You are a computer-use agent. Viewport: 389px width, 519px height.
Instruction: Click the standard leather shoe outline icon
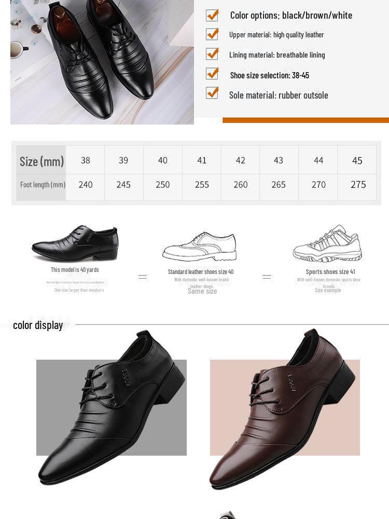(x=200, y=247)
